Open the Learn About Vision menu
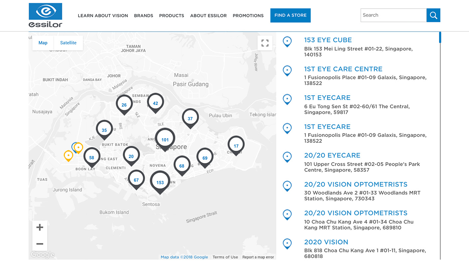Screen dimensions: 469x264 tap(103, 16)
